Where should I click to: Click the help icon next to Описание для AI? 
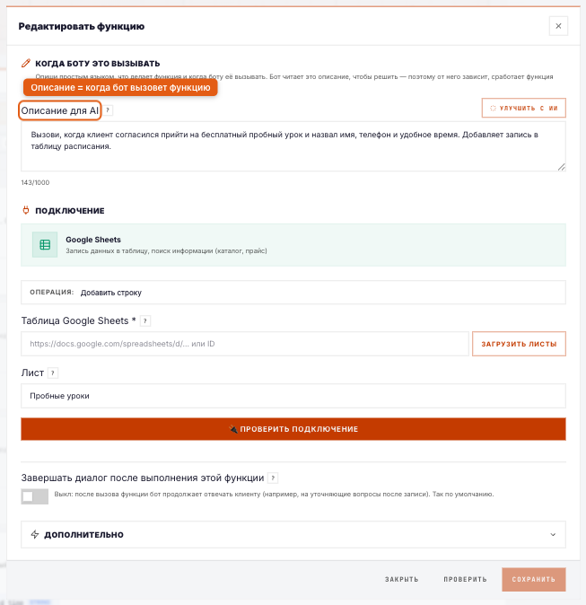tap(108, 110)
